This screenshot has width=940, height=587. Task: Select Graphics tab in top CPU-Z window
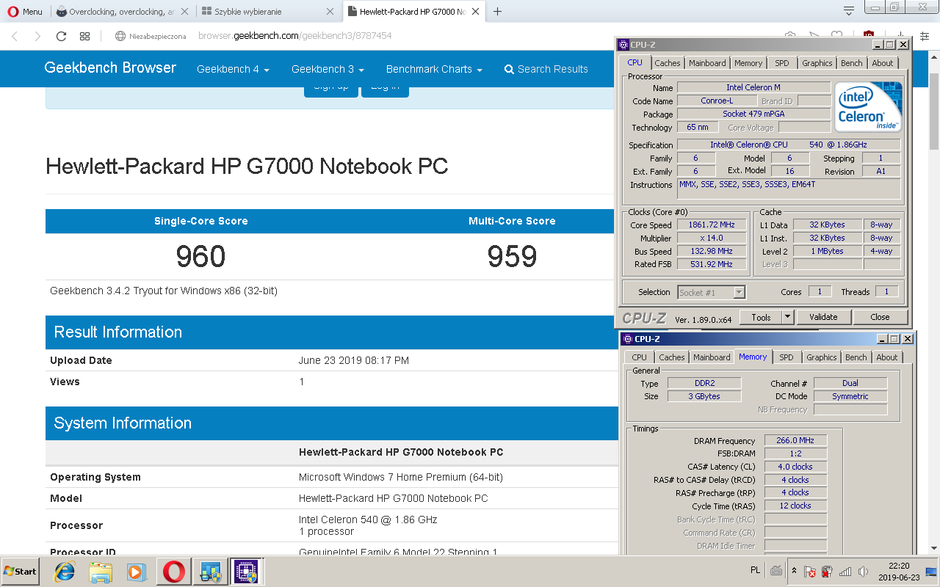click(x=817, y=63)
